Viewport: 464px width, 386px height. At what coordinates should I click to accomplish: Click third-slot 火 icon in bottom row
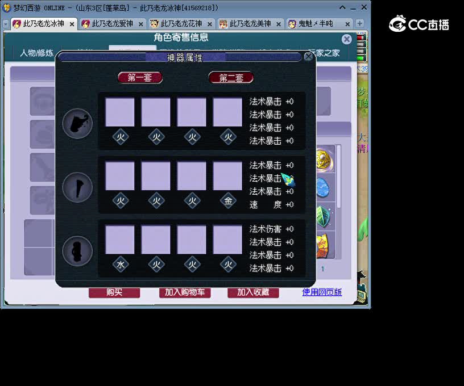[x=192, y=265]
